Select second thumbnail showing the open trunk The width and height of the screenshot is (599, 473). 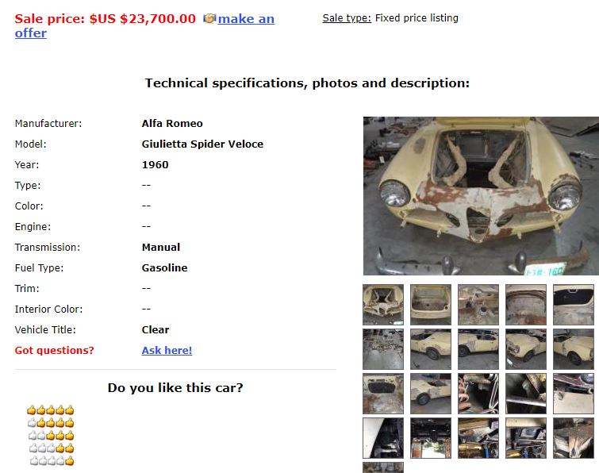tap(431, 305)
